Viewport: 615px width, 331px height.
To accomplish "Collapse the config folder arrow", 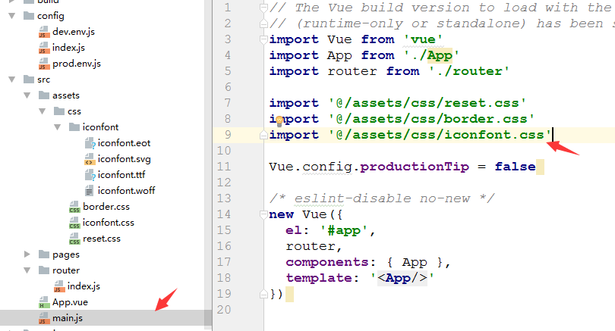I will point(10,16).
